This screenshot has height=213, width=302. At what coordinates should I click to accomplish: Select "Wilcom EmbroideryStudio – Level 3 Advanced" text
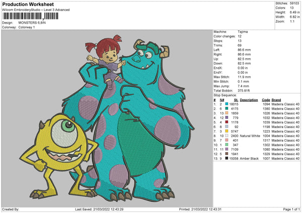coord(36,10)
